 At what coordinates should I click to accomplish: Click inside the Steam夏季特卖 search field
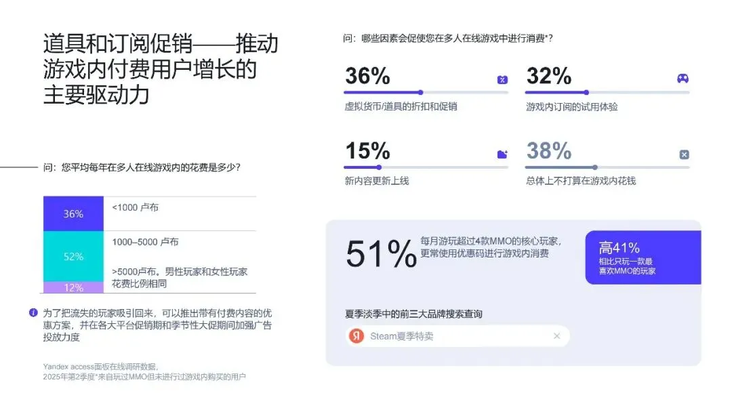457,336
